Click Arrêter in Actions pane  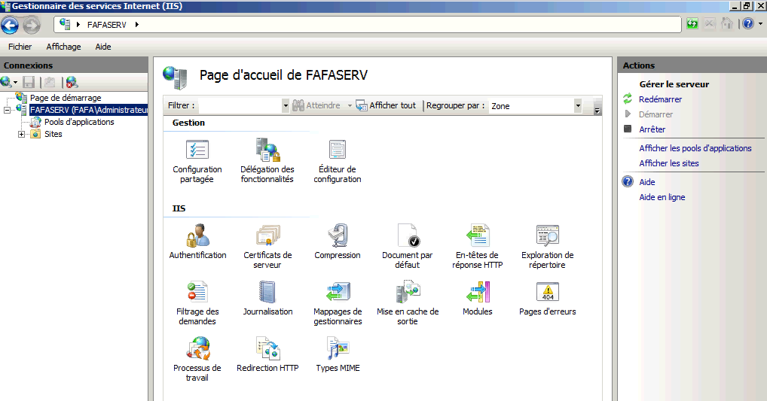[652, 129]
